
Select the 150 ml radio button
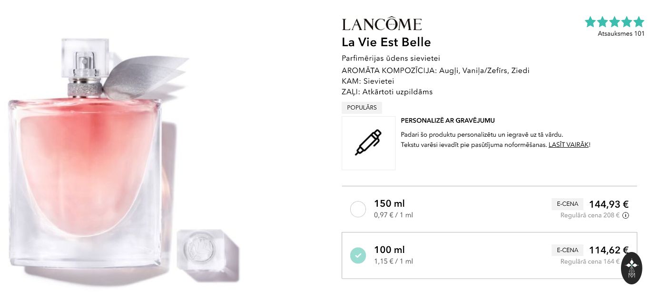(x=358, y=209)
